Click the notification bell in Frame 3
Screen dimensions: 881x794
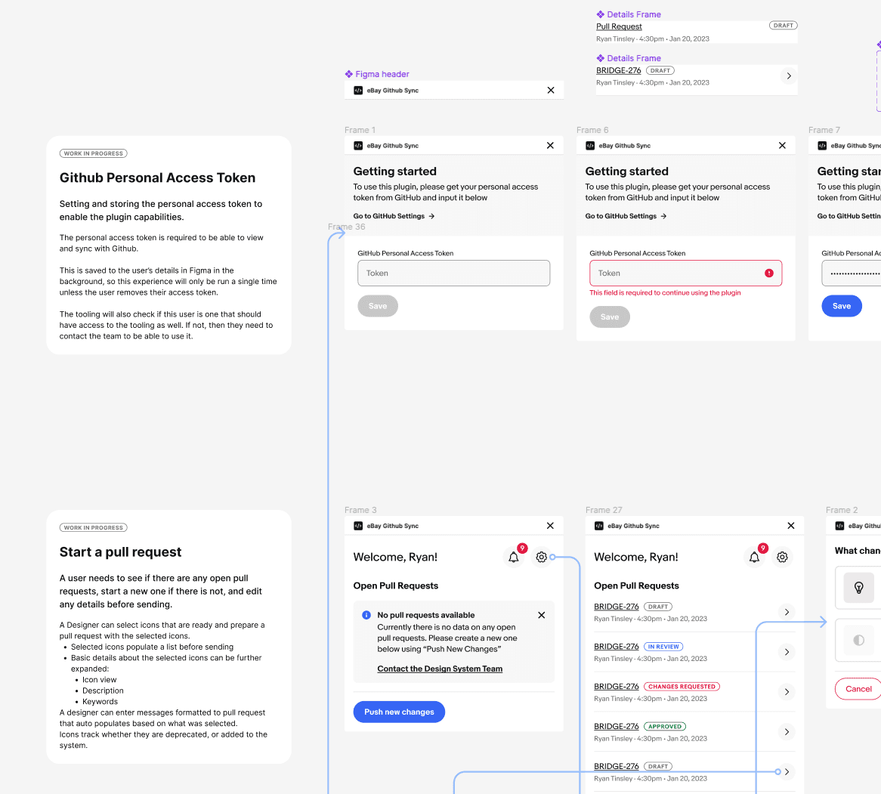pos(514,557)
